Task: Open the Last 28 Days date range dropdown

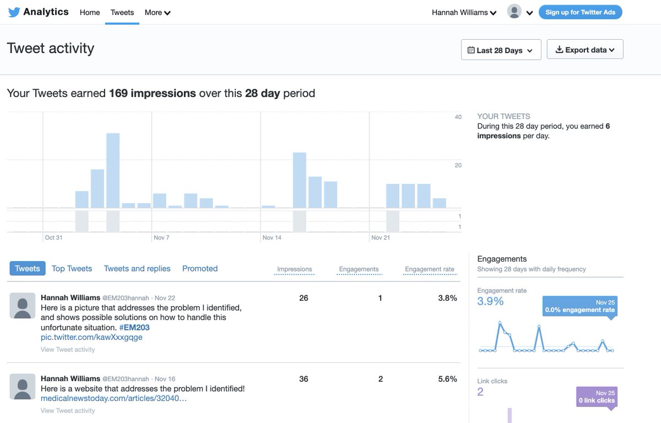Action: [x=501, y=50]
